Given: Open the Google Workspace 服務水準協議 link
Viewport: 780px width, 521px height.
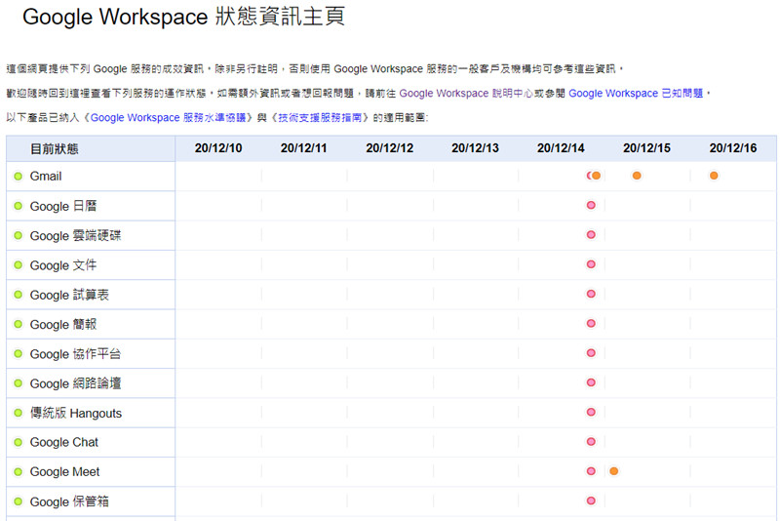Looking at the screenshot, I should pos(168,118).
